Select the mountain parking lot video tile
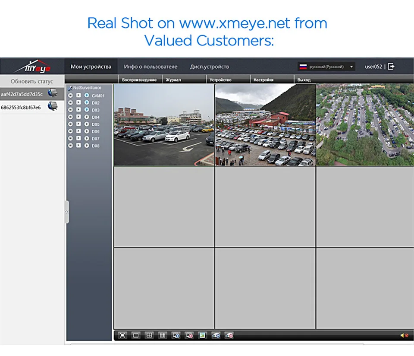 265,125
